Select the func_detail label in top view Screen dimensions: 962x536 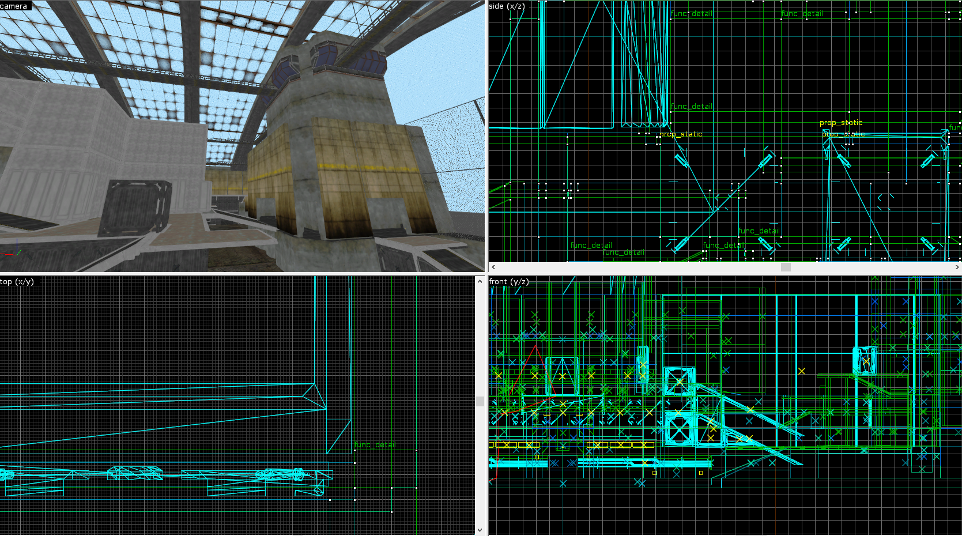[x=375, y=444]
